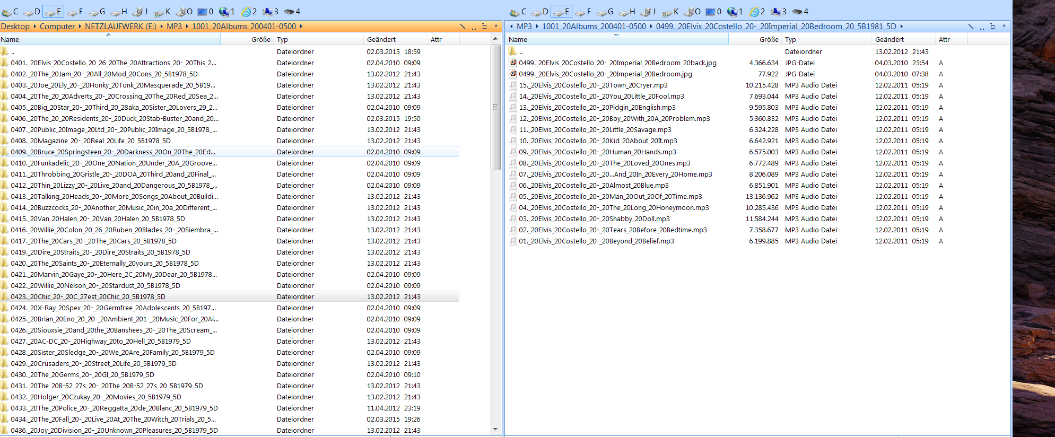Screen dimensions: 1055x437
Task: Open network globe location 1 in left pane
Action: [x=227, y=11]
